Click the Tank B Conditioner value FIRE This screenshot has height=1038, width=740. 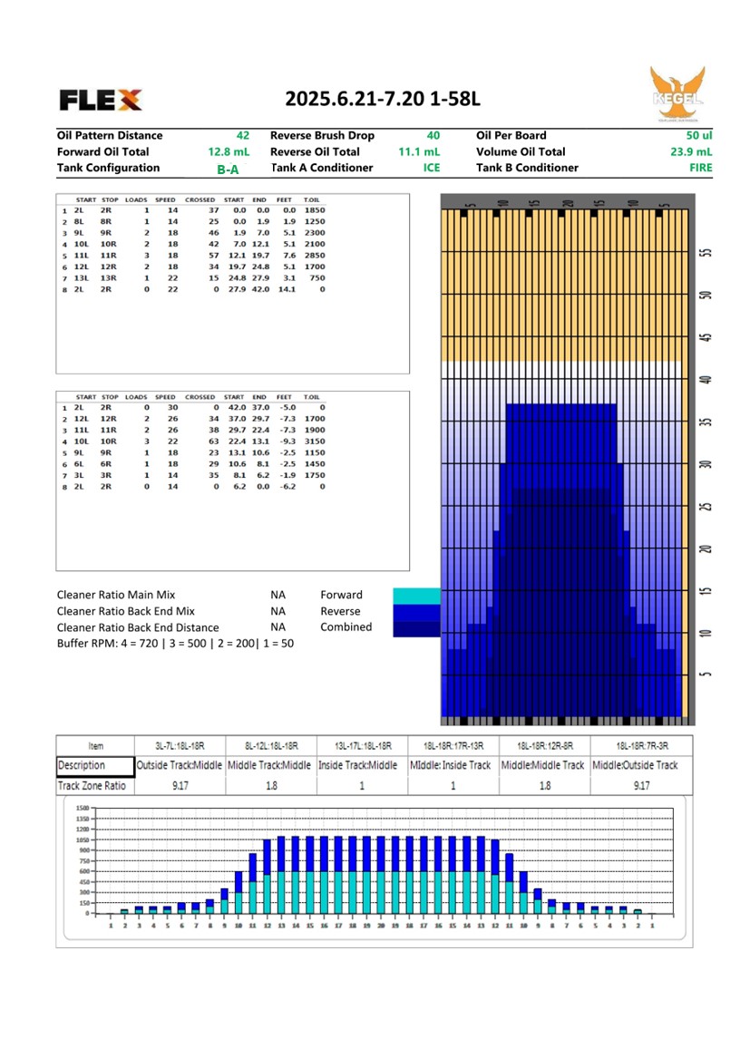[700, 168]
